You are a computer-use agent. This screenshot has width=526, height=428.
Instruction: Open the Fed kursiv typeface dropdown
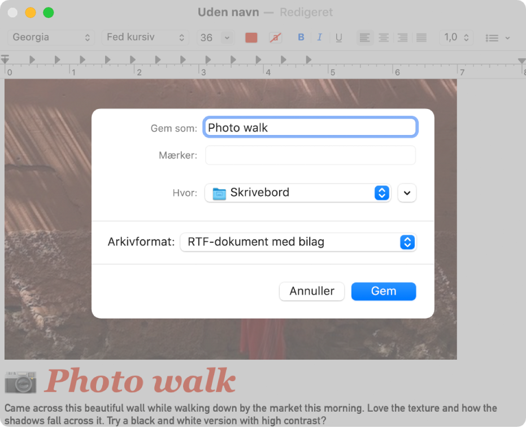[x=145, y=37]
